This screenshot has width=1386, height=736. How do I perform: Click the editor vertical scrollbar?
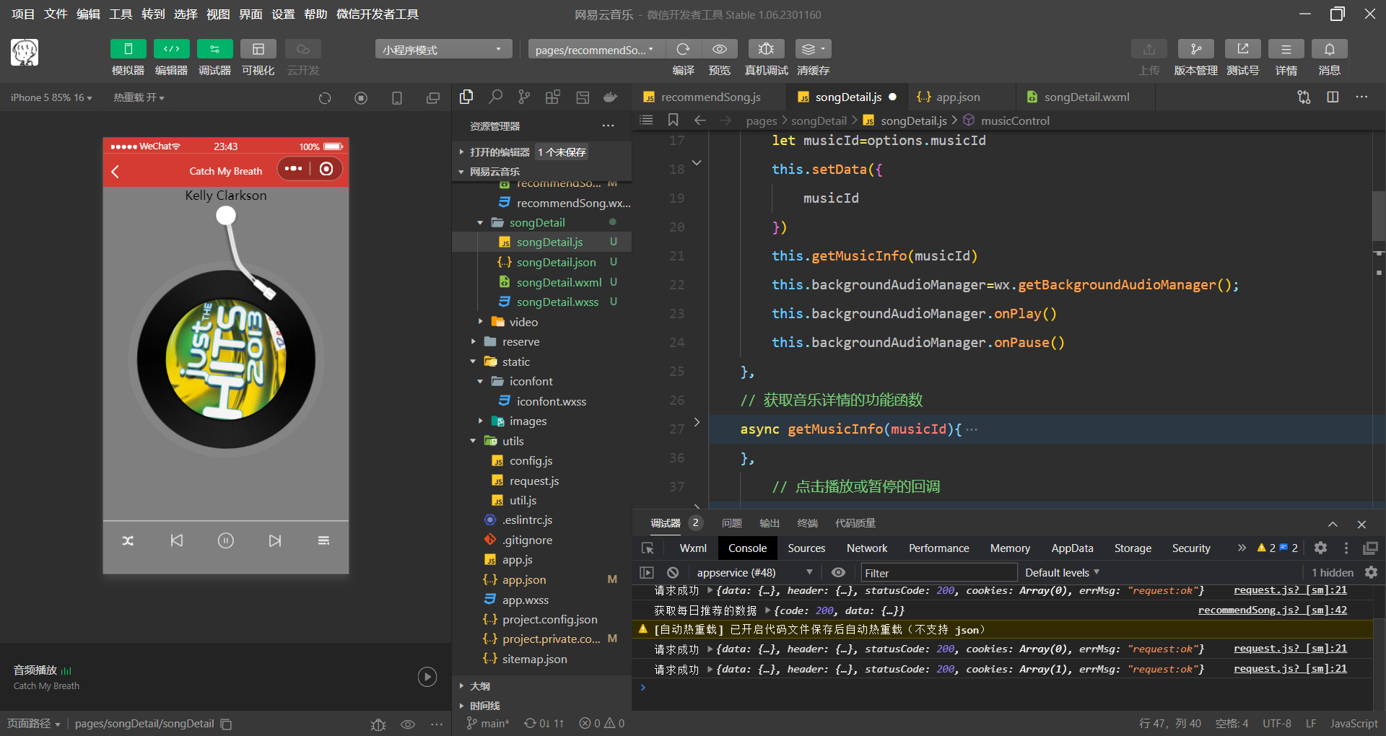1377,216
